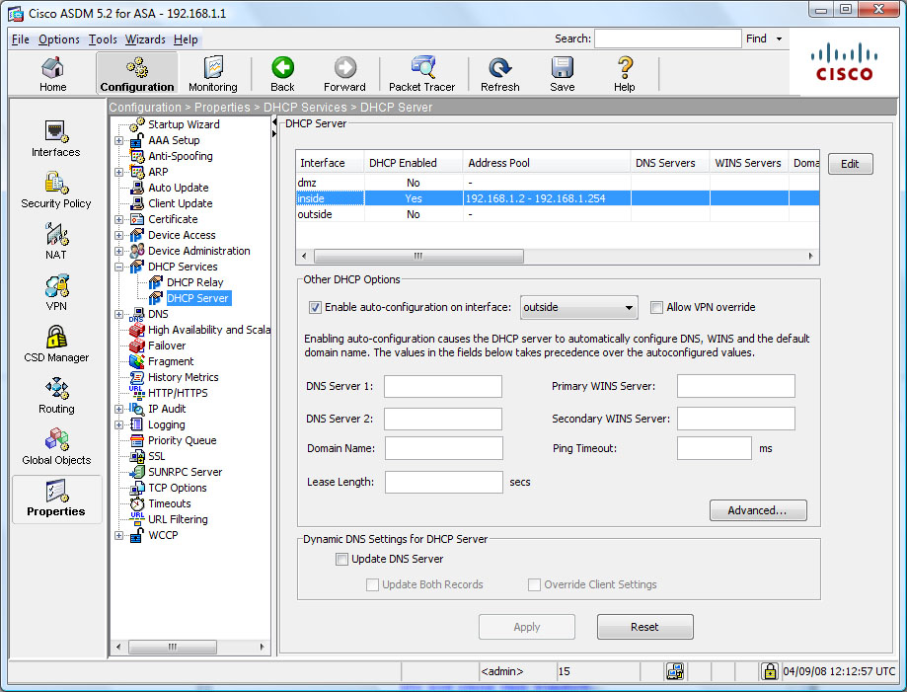The image size is (907, 692).
Task: Click the network status icon in status bar
Action: pos(675,671)
